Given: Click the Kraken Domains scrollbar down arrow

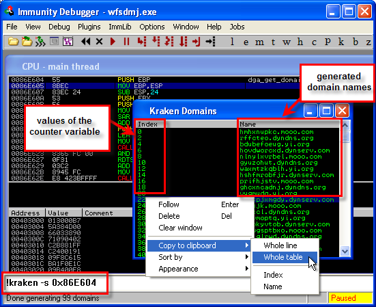Looking at the screenshot, I should [x=345, y=252].
